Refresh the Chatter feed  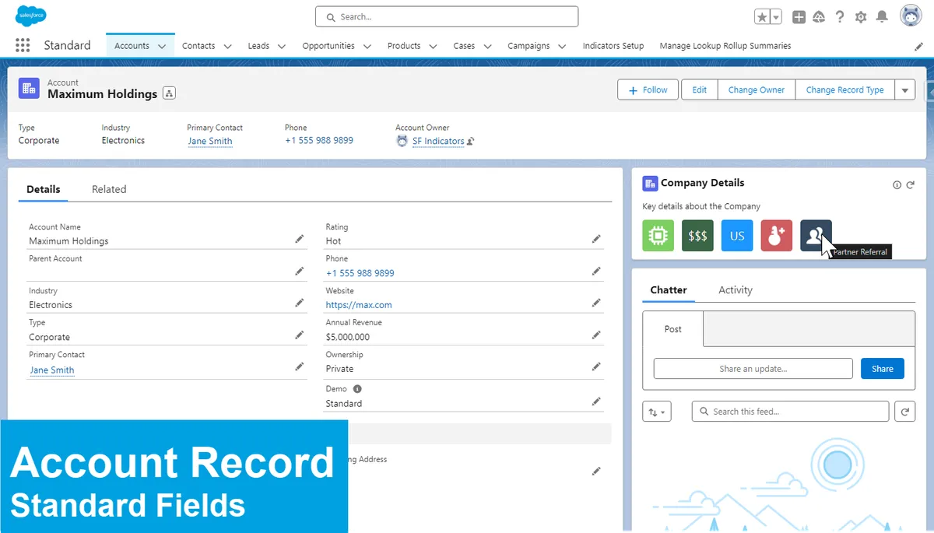pos(904,412)
